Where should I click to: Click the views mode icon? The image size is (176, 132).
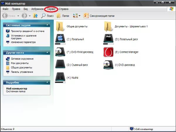click(75, 16)
